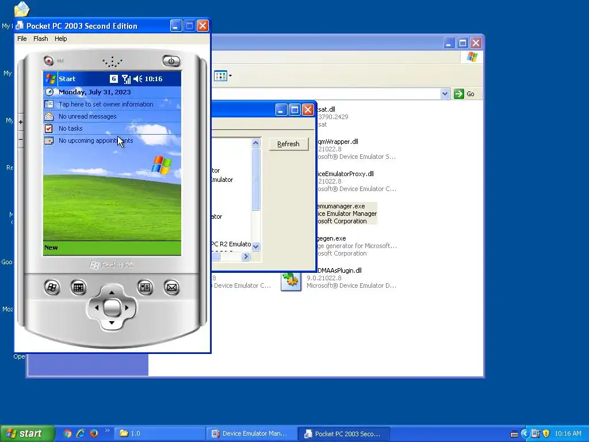Click the folder icon at the desktop's top-left

(22, 9)
